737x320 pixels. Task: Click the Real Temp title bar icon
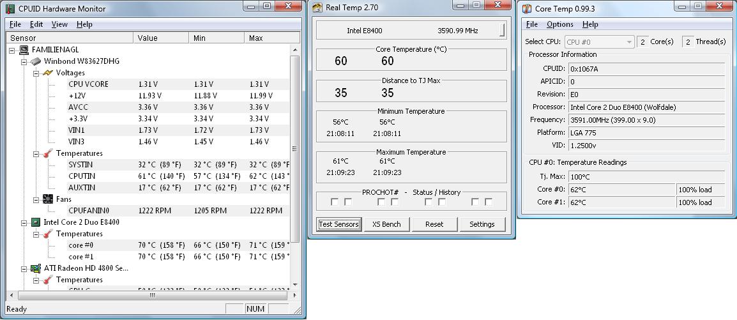(x=318, y=8)
